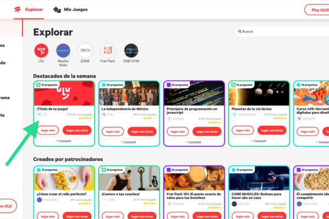Open the ¡Título de tu juego! thumbnail
The image size is (329, 219).
pyautogui.click(x=64, y=94)
